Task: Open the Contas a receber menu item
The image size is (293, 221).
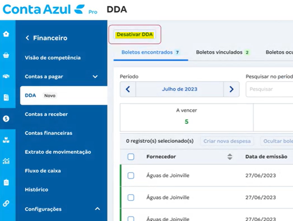Action: pos(46,114)
